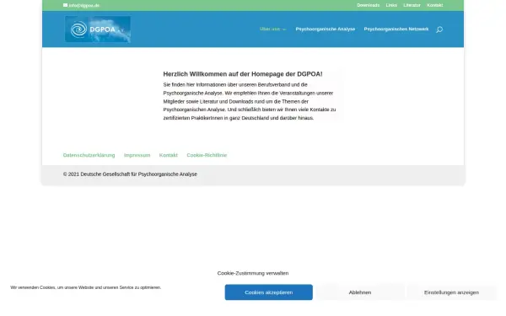Viewport: 506px width, 316px height.
Task: Open the Kontakt footer link
Action: point(168,155)
